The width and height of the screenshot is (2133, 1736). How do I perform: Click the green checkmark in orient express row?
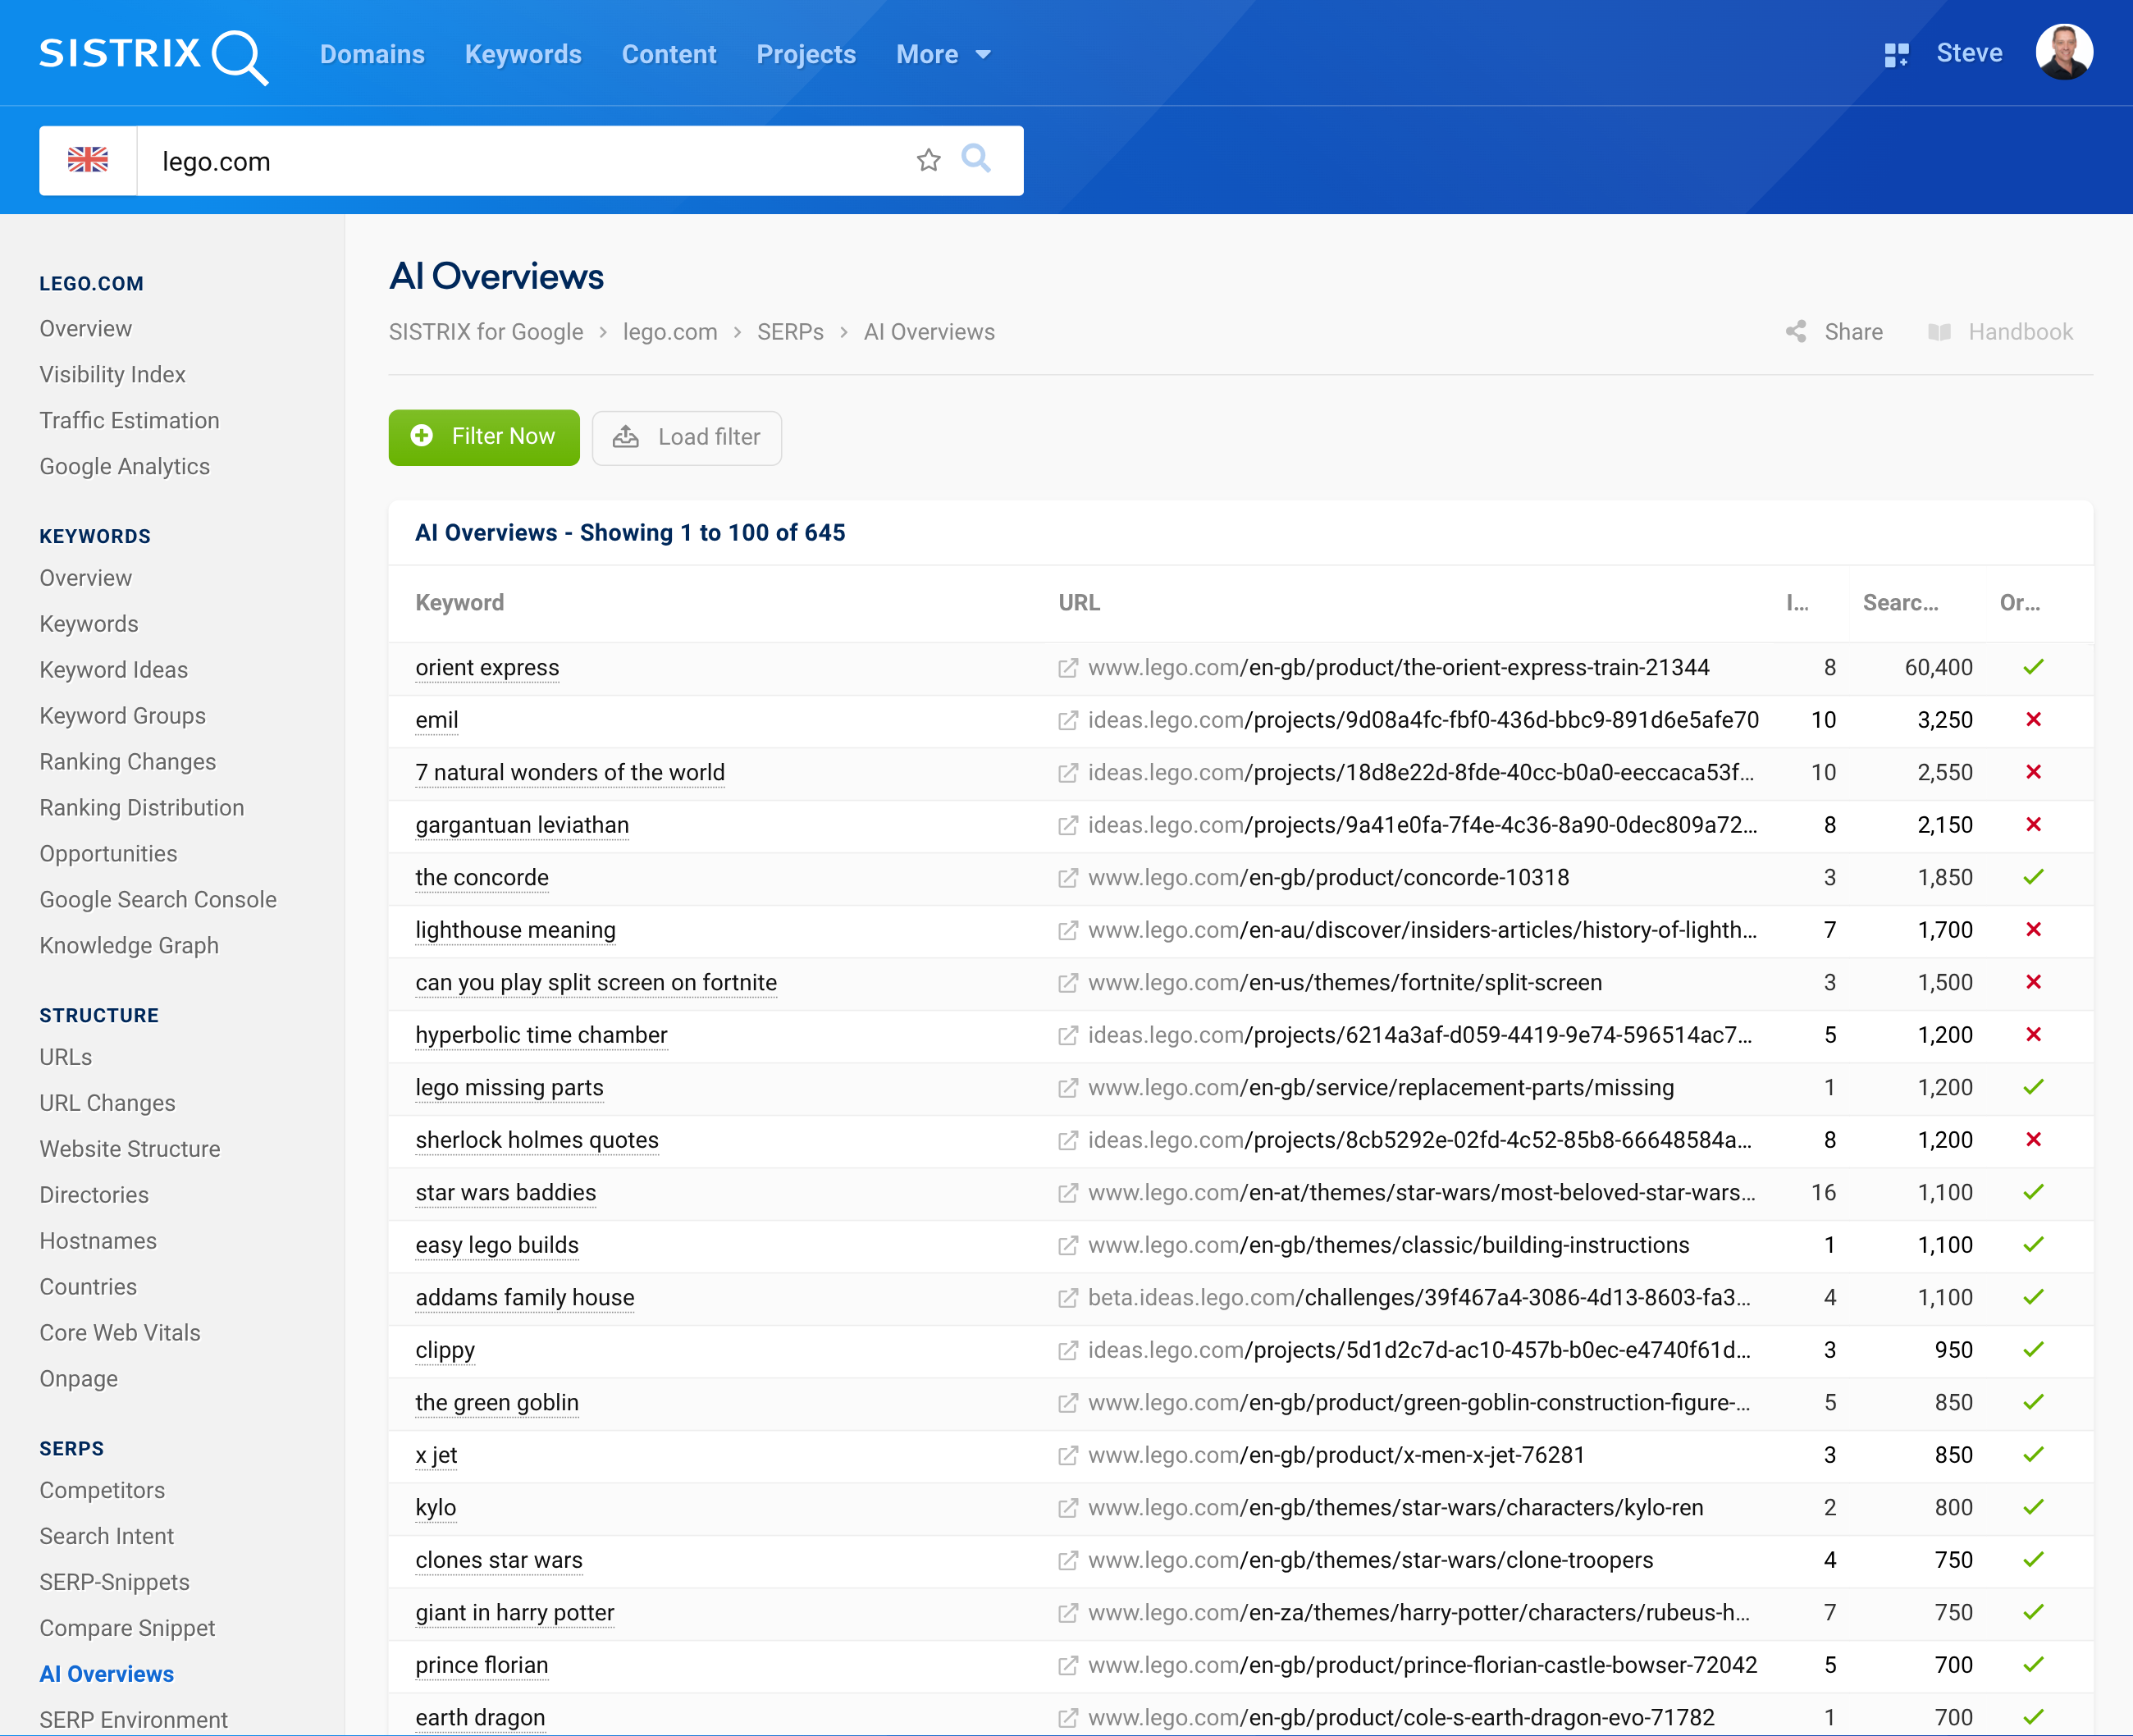[2033, 667]
